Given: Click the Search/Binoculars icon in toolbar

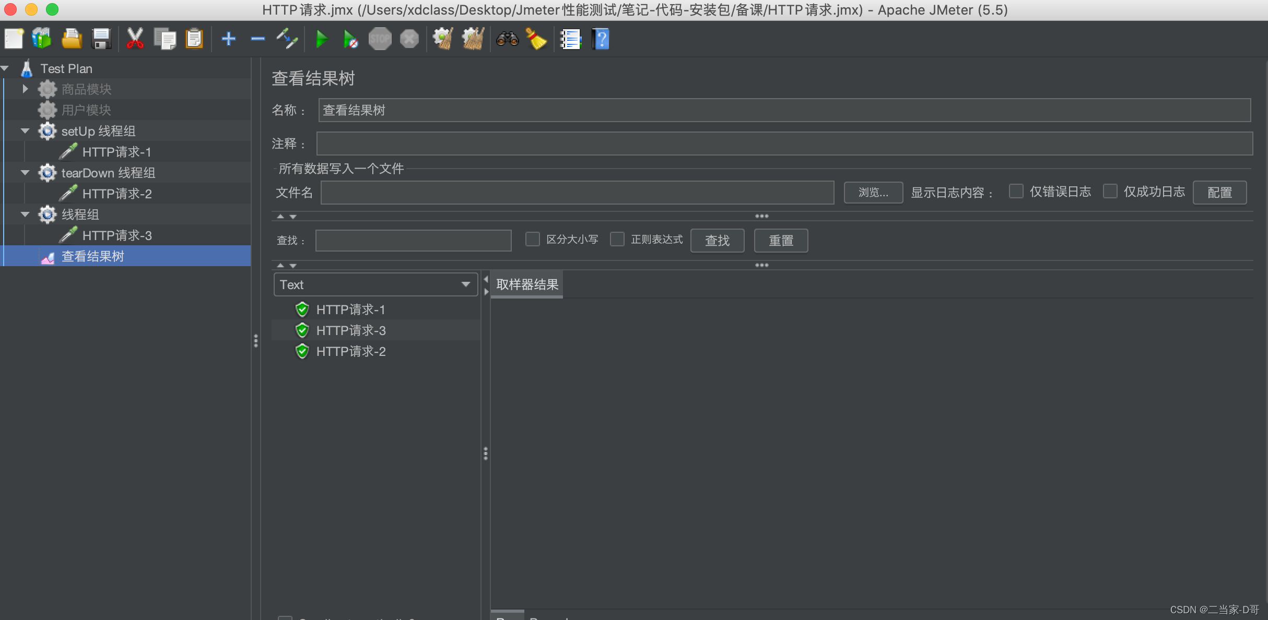Looking at the screenshot, I should [507, 40].
